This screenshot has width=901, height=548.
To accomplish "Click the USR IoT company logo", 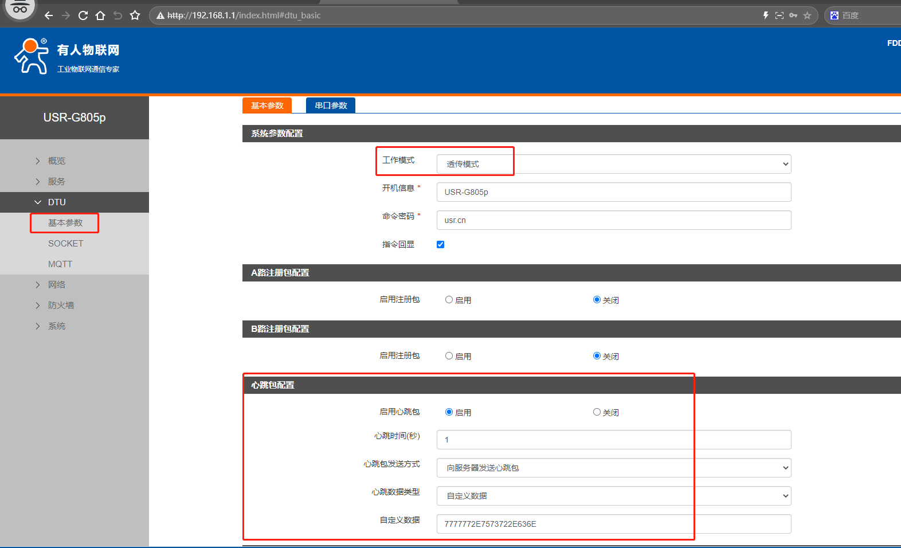I will pyautogui.click(x=66, y=57).
